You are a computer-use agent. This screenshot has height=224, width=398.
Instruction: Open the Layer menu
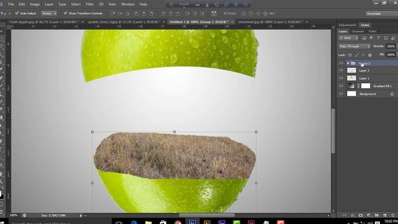click(x=49, y=4)
